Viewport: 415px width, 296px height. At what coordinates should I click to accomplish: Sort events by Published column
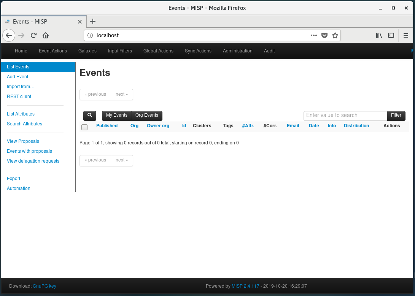tap(107, 126)
